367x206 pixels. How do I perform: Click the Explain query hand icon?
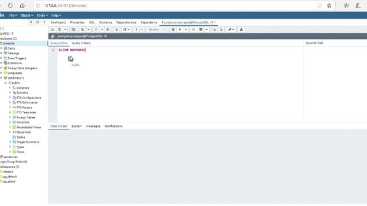point(193,30)
